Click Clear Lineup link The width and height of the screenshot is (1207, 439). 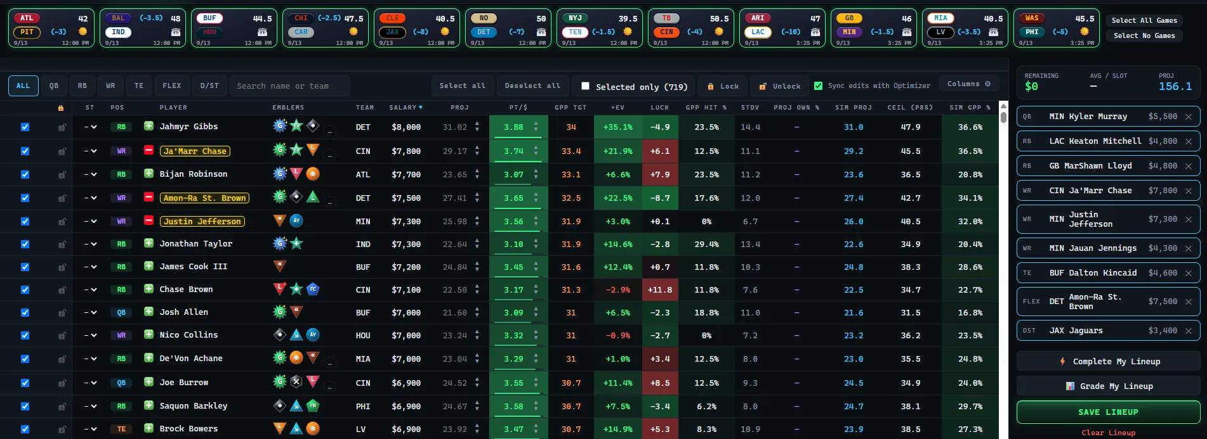coord(1108,433)
